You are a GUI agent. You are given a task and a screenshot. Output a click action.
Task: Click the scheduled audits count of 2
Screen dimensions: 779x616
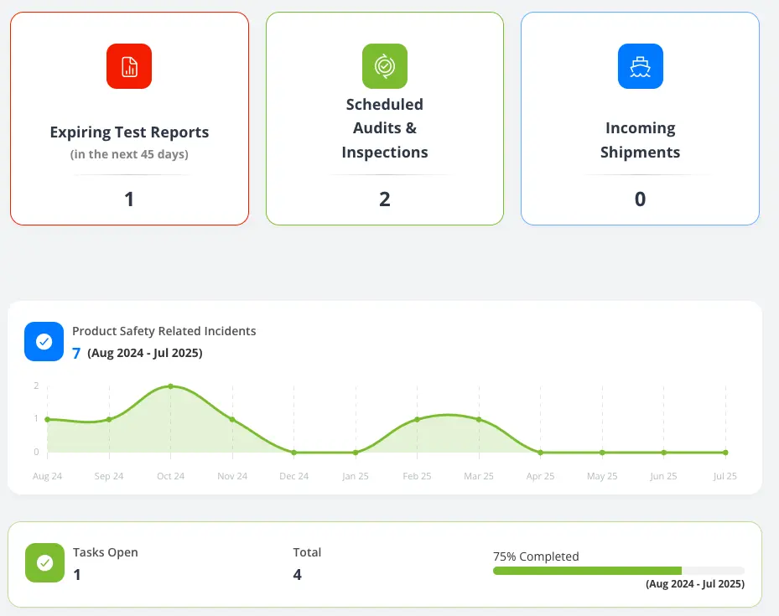[384, 199]
